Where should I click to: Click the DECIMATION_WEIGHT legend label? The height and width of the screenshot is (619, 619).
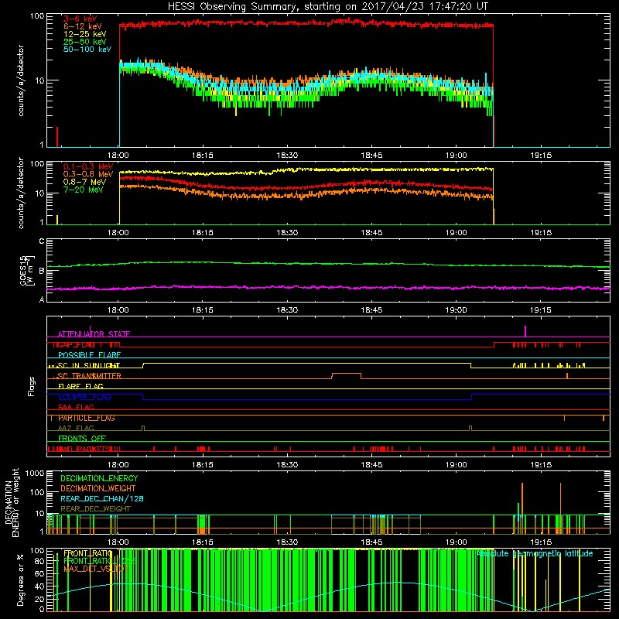98,489
